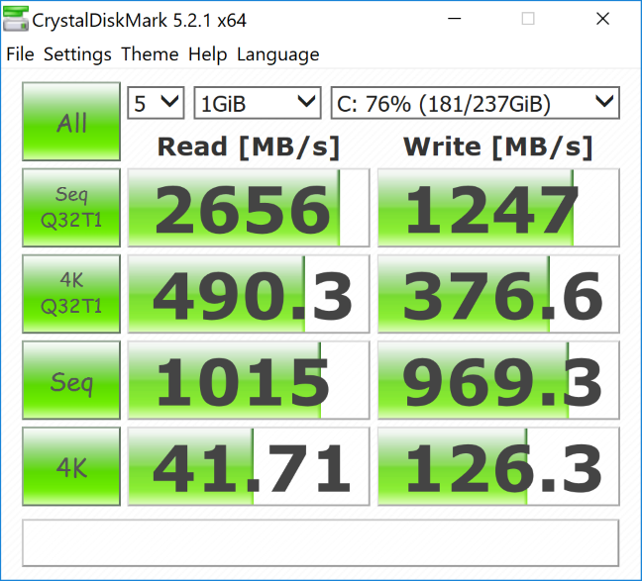
Task: Select the Seq Q32T1 write result 1247
Action: (498, 208)
